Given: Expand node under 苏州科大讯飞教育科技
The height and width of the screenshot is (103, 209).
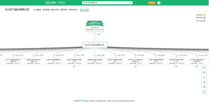Looking at the screenshot, I should [135, 66].
